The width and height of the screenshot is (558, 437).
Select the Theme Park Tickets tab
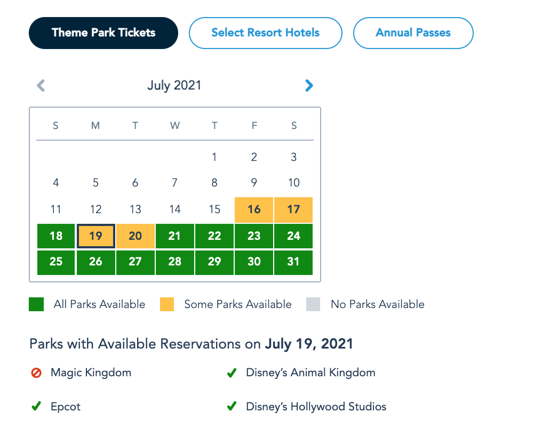(103, 33)
